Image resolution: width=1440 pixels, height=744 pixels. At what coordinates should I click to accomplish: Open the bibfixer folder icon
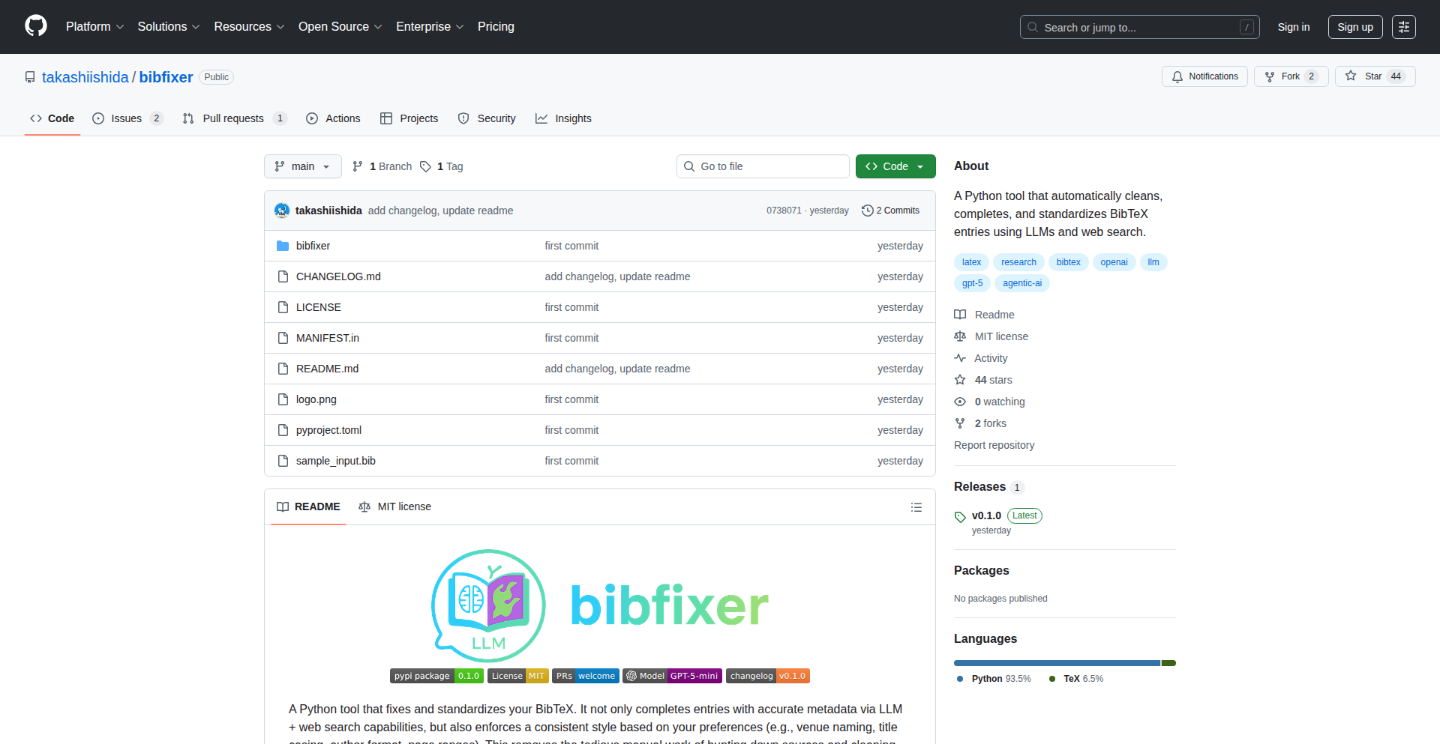pos(283,246)
